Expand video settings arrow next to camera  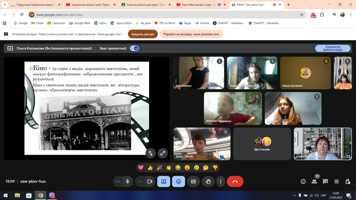point(140,181)
